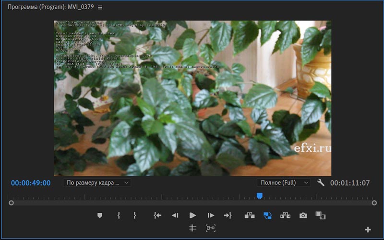Click the Lift button

coord(250,215)
